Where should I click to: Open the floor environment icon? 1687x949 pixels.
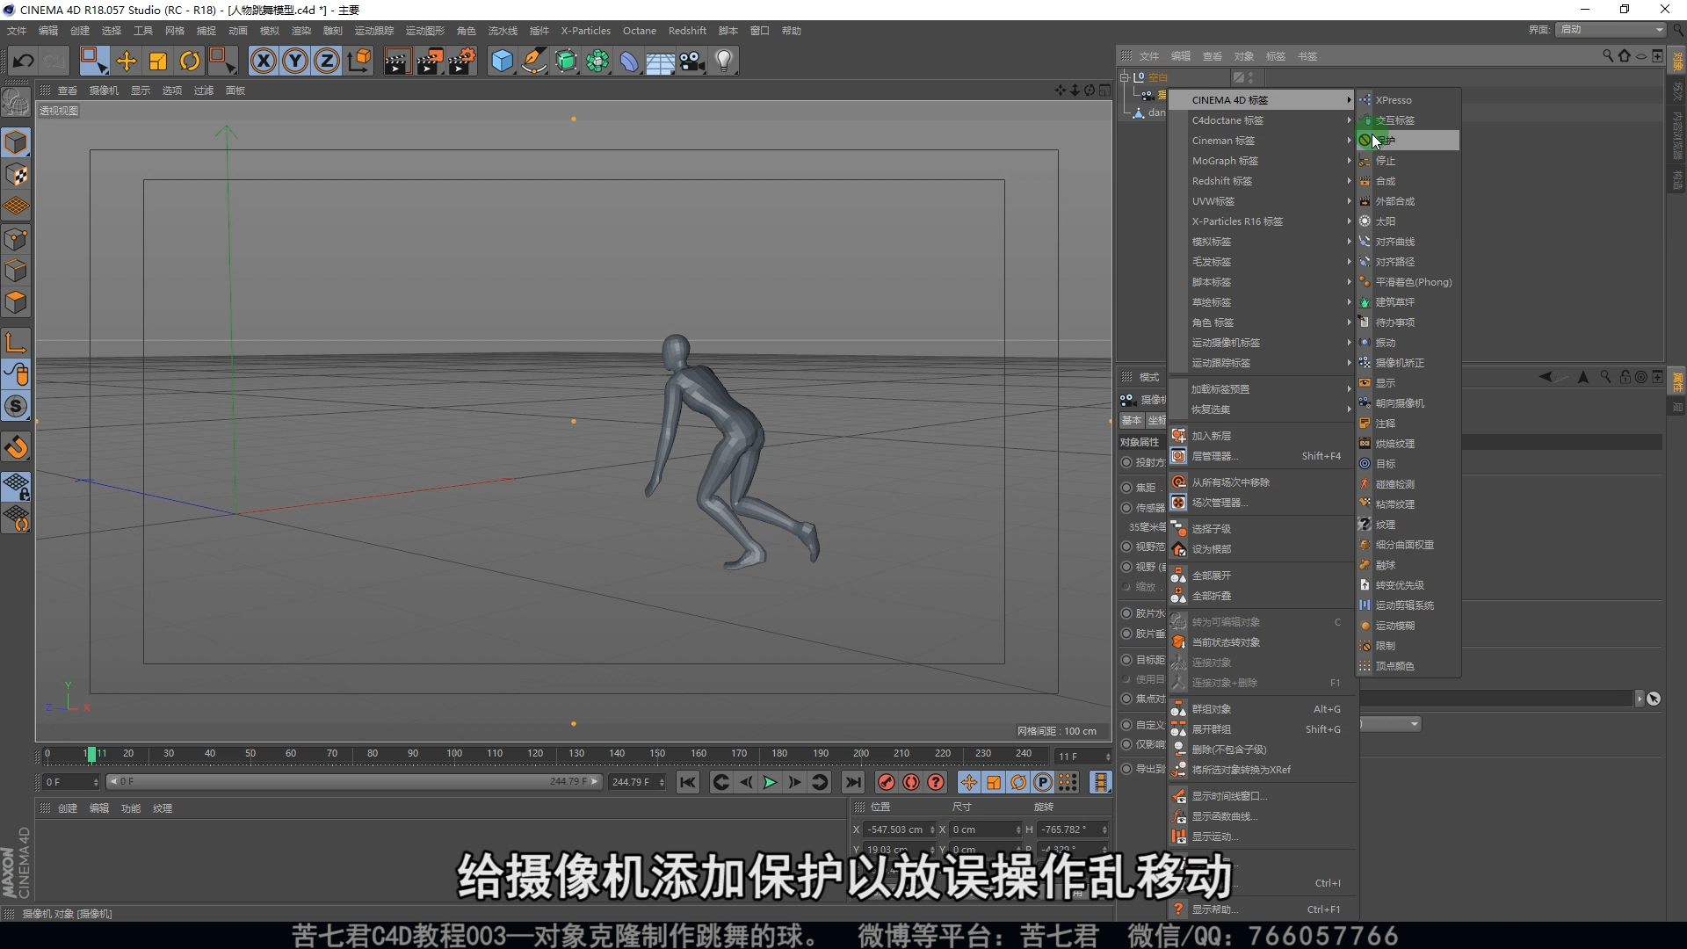661,62
